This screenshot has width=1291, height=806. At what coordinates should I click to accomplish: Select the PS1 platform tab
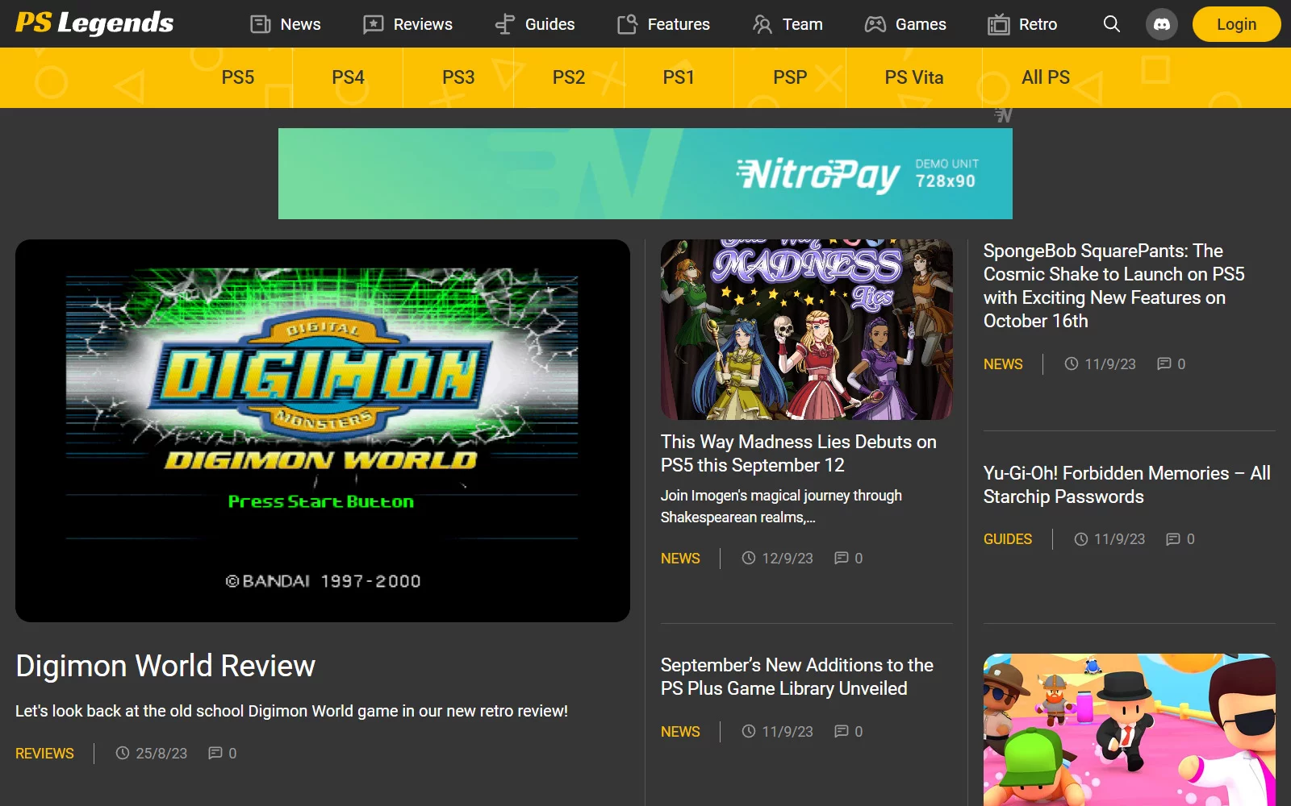679,77
